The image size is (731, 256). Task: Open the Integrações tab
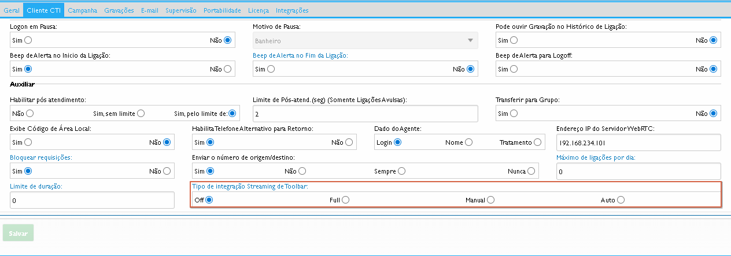[x=292, y=10]
